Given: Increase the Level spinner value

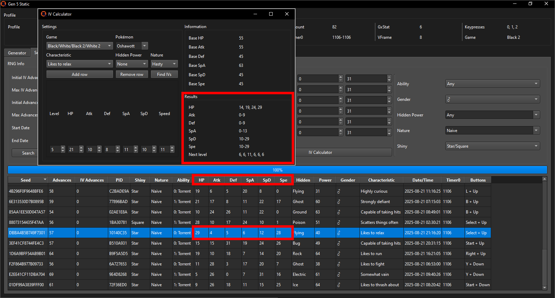Looking at the screenshot, I should click(x=63, y=148).
